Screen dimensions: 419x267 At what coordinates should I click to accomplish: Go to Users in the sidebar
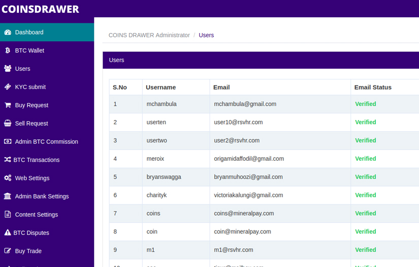click(x=47, y=69)
